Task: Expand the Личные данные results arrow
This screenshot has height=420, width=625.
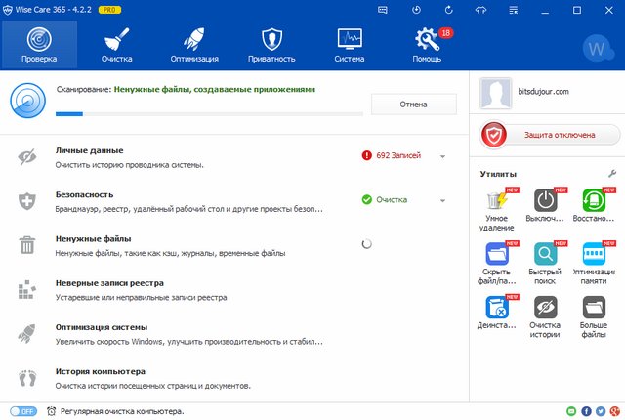Action: [443, 156]
